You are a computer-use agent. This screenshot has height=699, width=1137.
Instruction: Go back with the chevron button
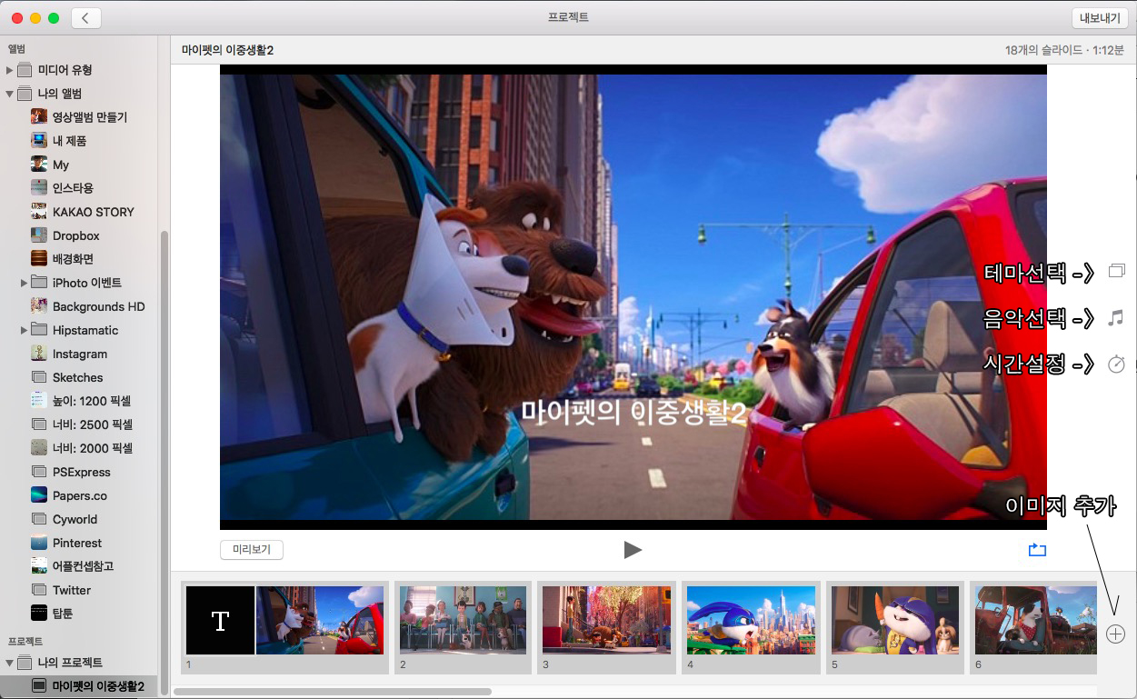coord(86,18)
